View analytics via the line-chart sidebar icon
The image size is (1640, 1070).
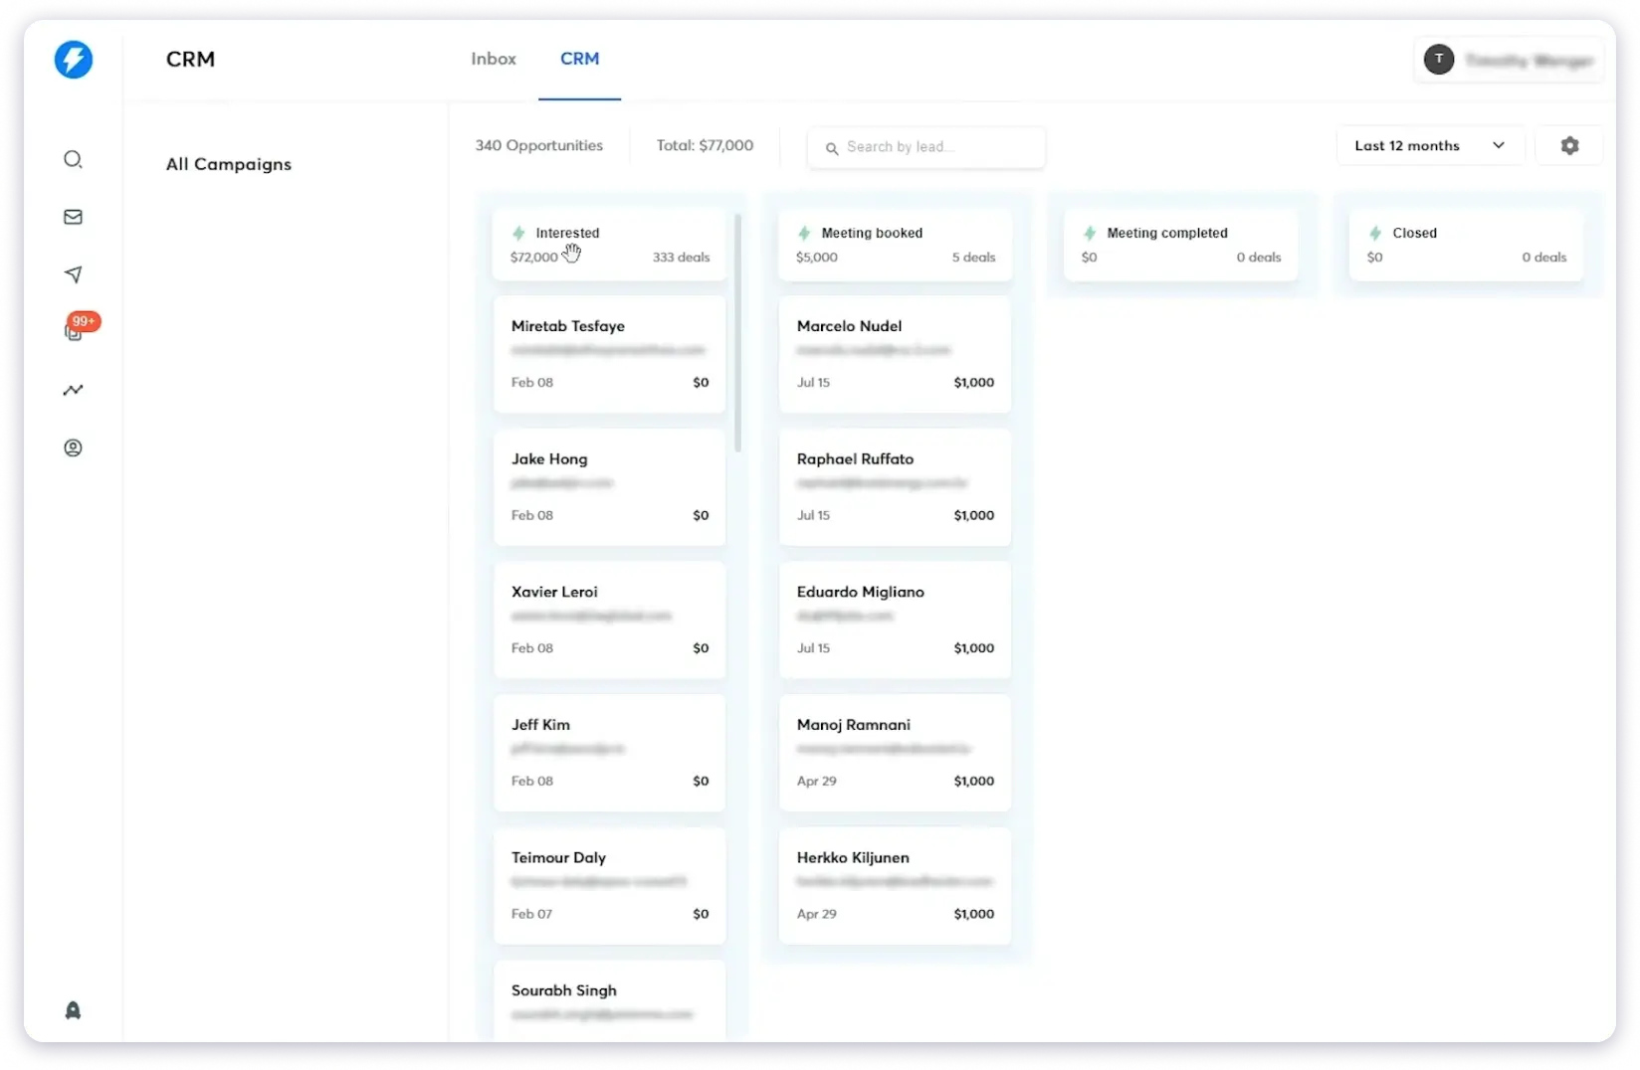tap(73, 390)
